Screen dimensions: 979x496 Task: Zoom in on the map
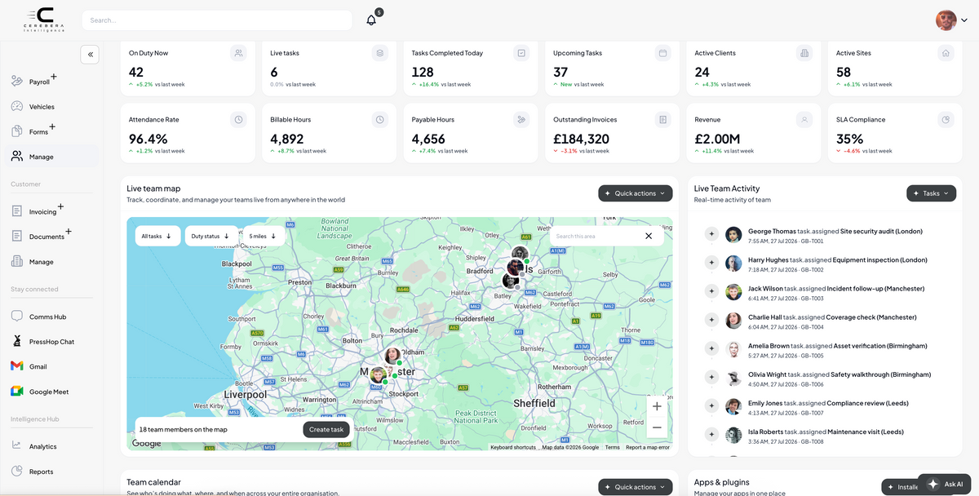click(x=657, y=405)
